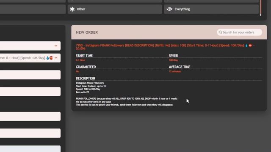The image size is (271, 152).
Task: Click the GUARANTEED label
Action: (x=86, y=67)
